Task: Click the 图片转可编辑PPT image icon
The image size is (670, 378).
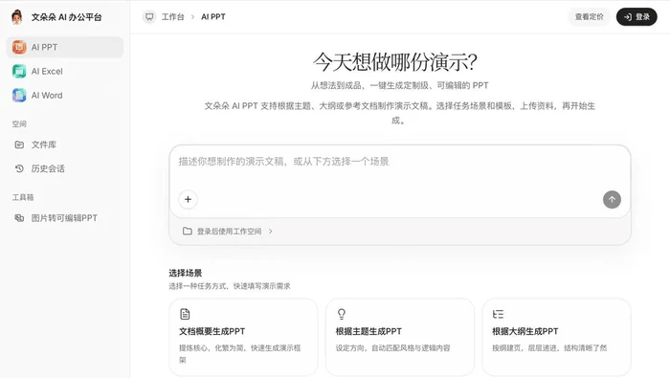Action: [x=19, y=218]
